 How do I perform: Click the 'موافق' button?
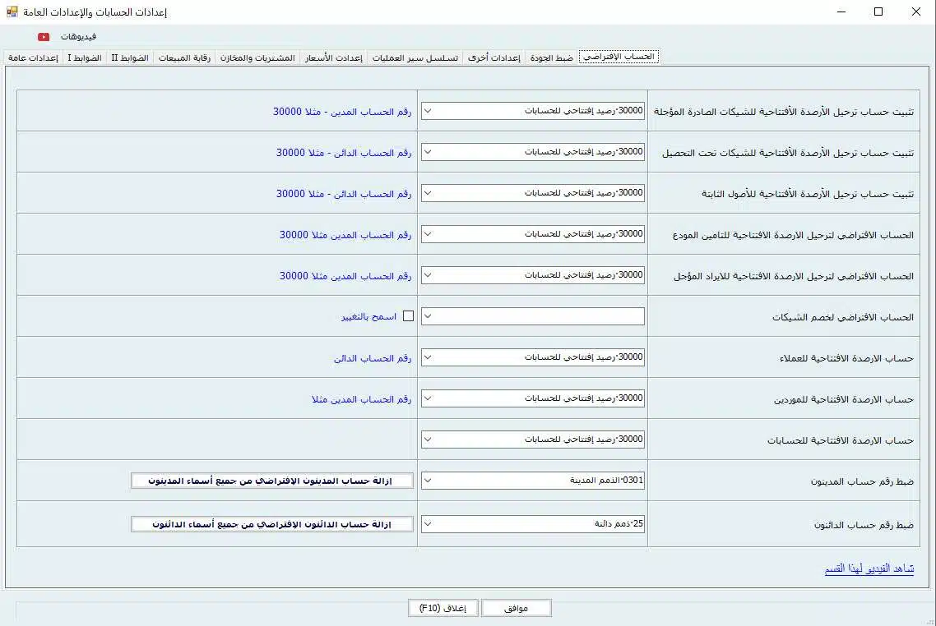tap(516, 608)
